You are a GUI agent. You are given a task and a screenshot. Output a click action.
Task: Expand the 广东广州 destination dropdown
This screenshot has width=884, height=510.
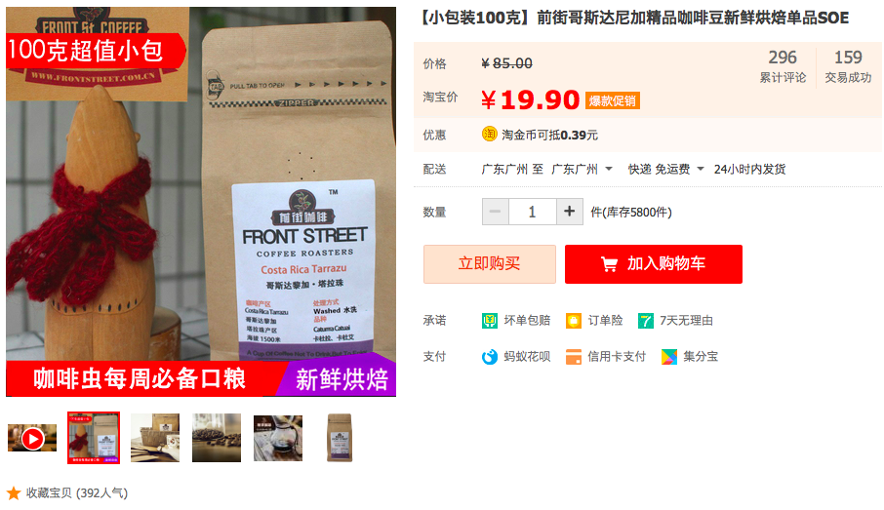click(582, 169)
